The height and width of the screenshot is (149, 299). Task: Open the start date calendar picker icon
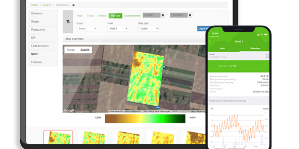point(163,15)
